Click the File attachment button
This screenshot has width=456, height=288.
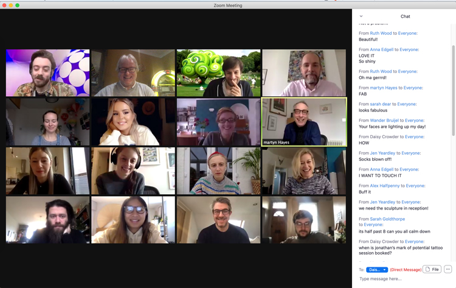click(432, 269)
